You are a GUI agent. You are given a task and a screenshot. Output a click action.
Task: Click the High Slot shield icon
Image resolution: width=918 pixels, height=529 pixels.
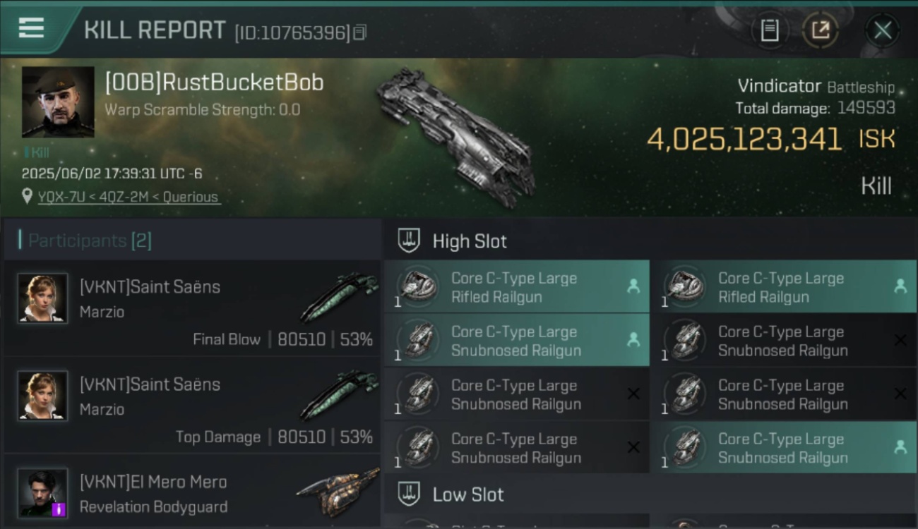click(409, 241)
